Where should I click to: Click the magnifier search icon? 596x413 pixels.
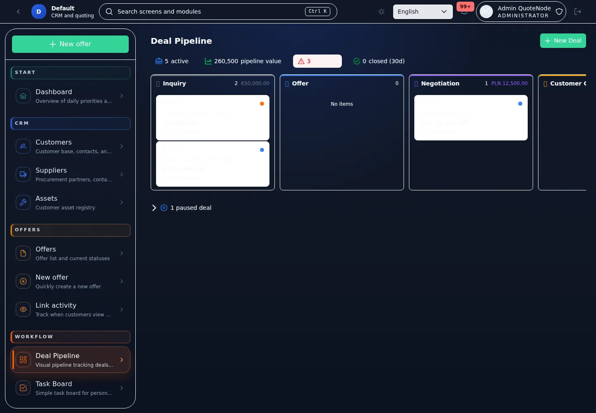coord(109,12)
